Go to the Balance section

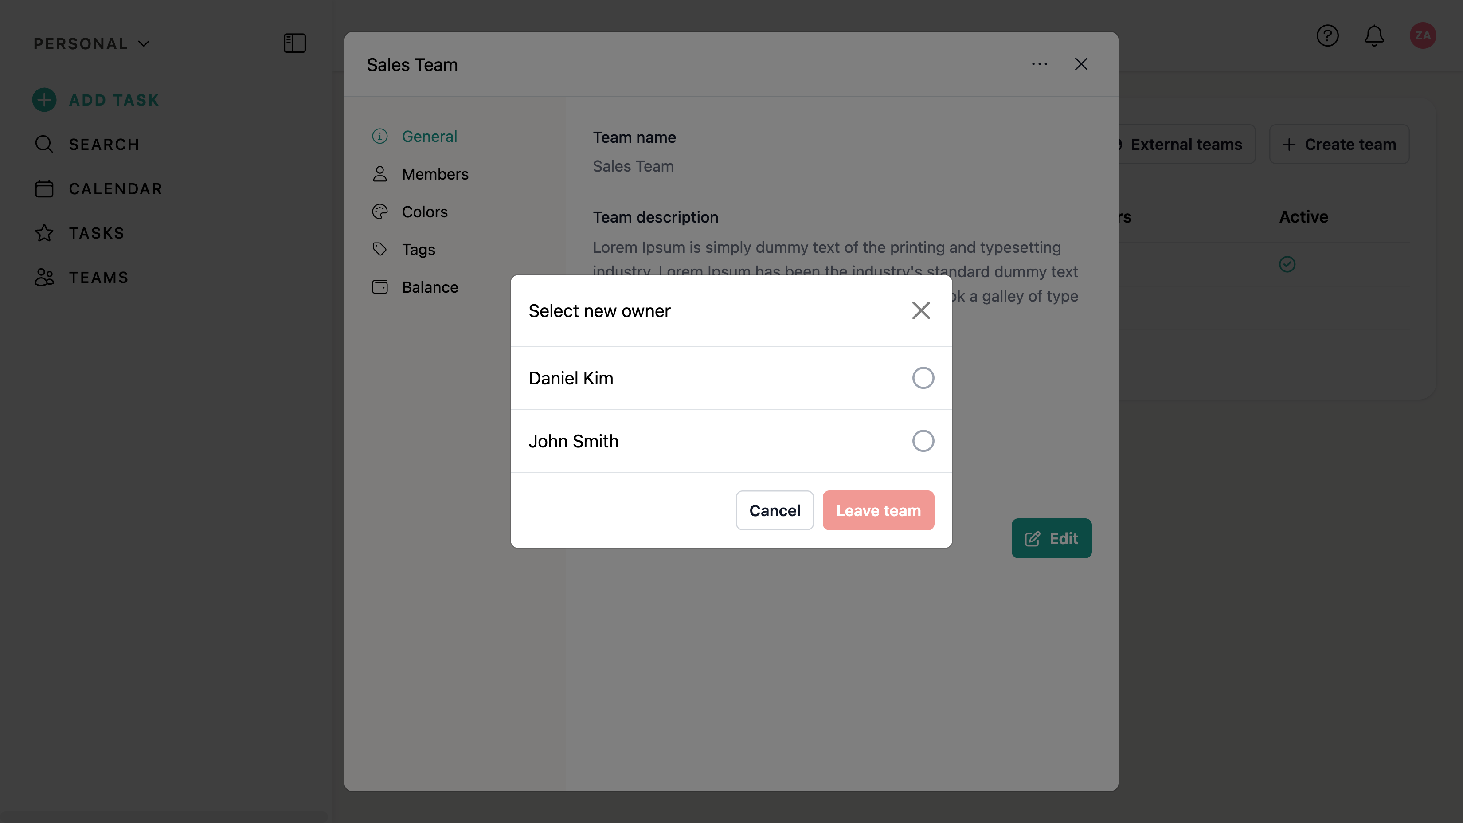pos(429,287)
